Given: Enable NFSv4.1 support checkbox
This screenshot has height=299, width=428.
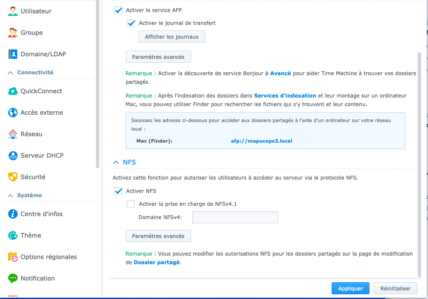Looking at the screenshot, I should pos(131,204).
